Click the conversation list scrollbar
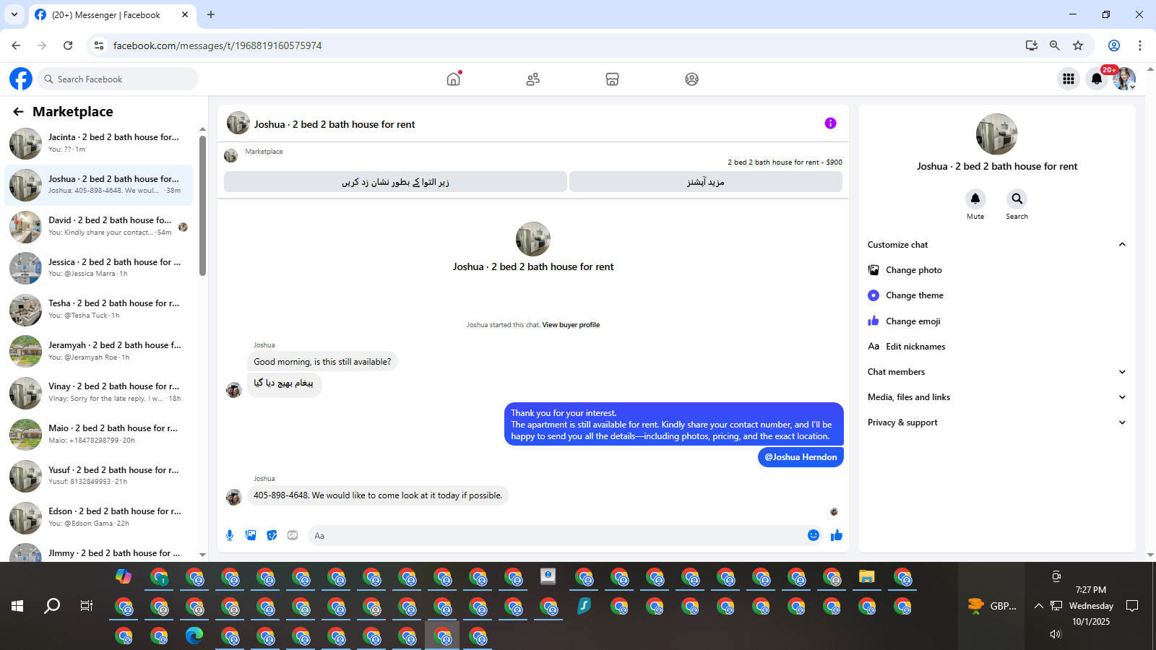 tap(202, 206)
